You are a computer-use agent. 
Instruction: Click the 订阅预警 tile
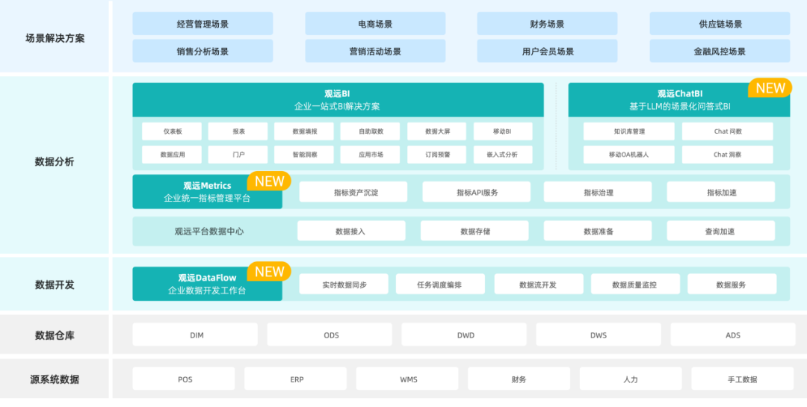pyautogui.click(x=437, y=155)
